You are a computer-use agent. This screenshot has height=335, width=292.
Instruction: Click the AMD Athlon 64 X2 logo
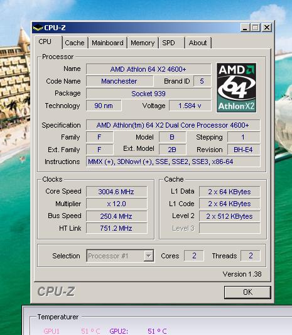(x=237, y=87)
